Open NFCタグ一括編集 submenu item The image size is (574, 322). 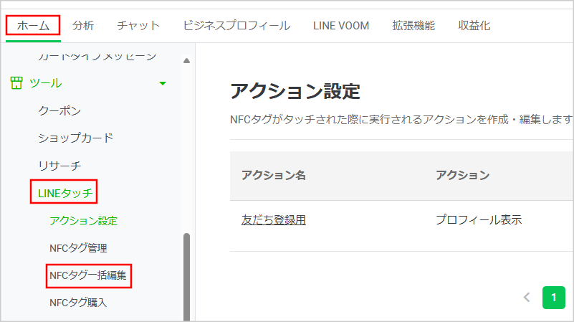pos(88,275)
